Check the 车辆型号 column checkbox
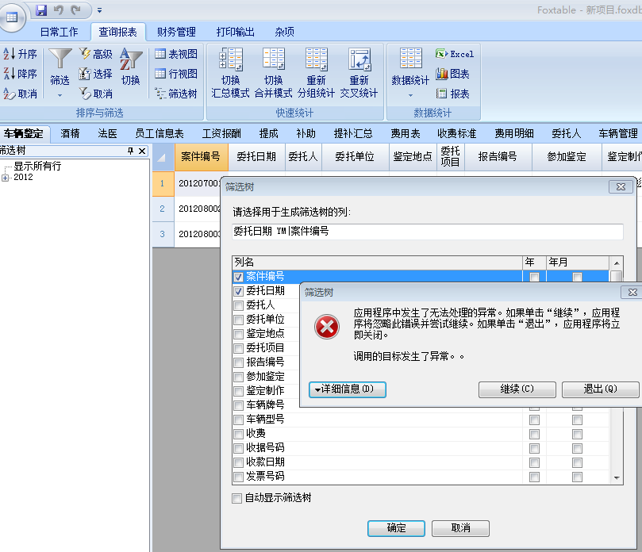The width and height of the screenshot is (642, 552). [x=238, y=420]
